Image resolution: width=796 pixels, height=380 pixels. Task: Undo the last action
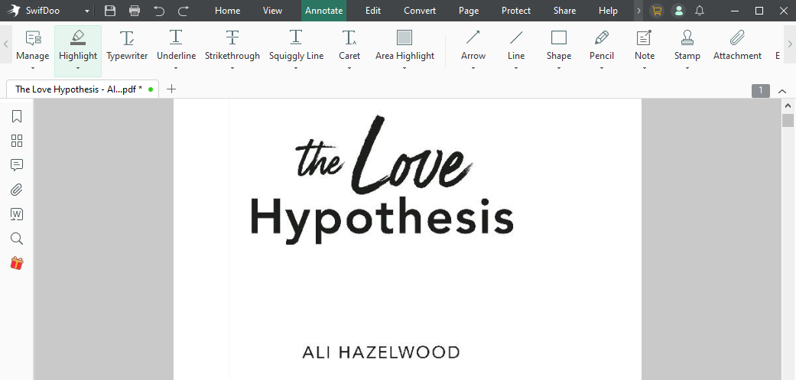(159, 11)
